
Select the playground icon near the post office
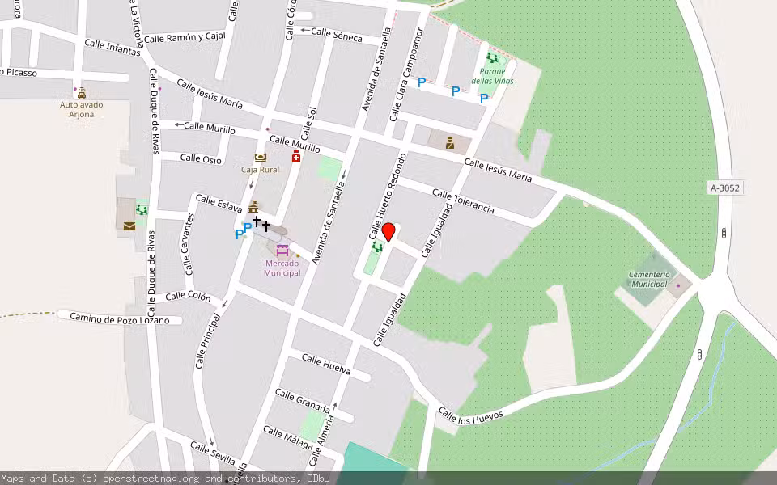tap(142, 210)
